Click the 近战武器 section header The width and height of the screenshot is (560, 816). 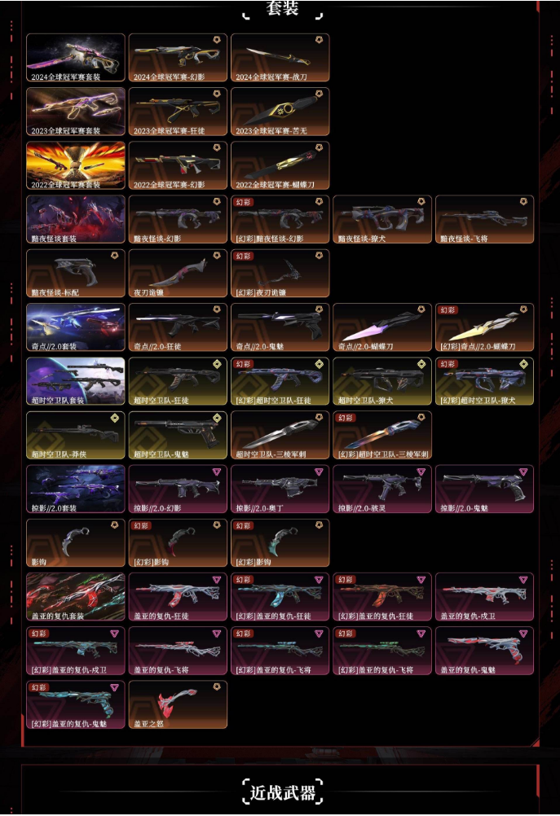tap(282, 792)
